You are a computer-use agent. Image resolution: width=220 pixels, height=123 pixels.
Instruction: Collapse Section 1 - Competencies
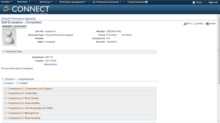(x=3, y=79)
